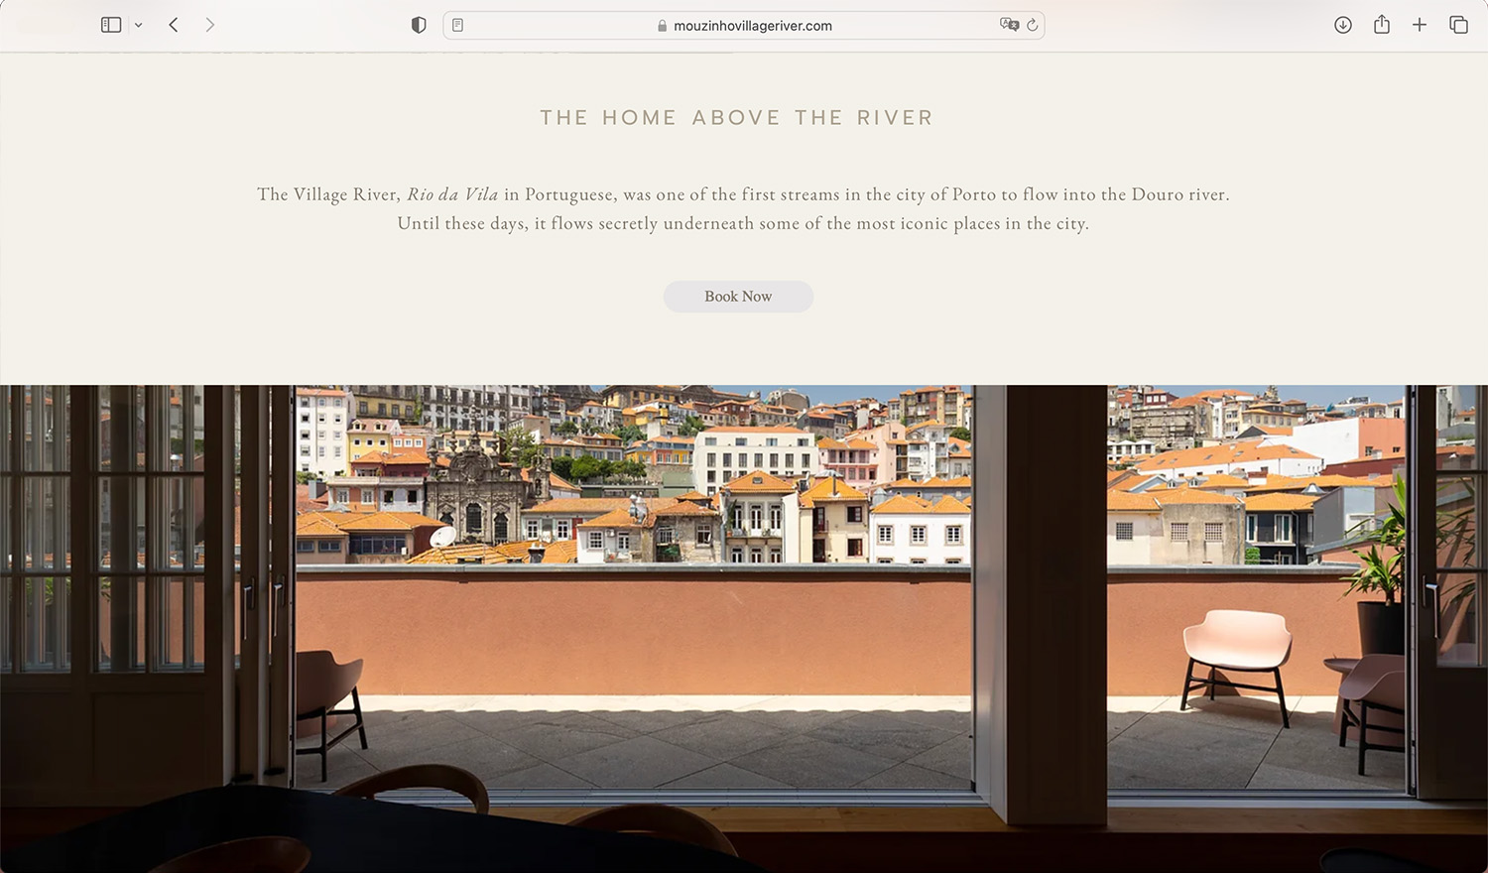Go back to the previous page

[x=174, y=25]
